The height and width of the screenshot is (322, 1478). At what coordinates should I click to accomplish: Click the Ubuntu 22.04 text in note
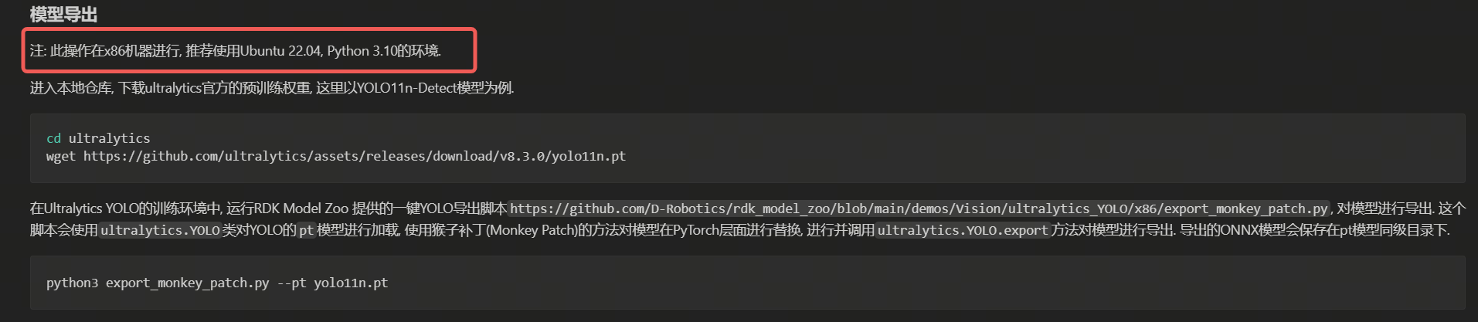(x=280, y=51)
